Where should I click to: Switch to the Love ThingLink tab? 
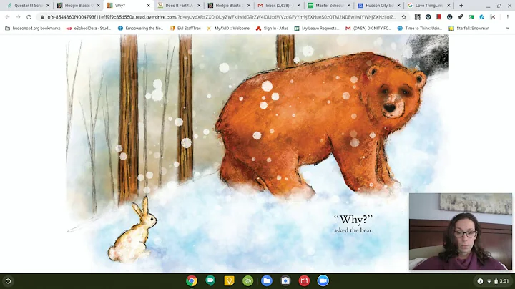[x=429, y=6]
